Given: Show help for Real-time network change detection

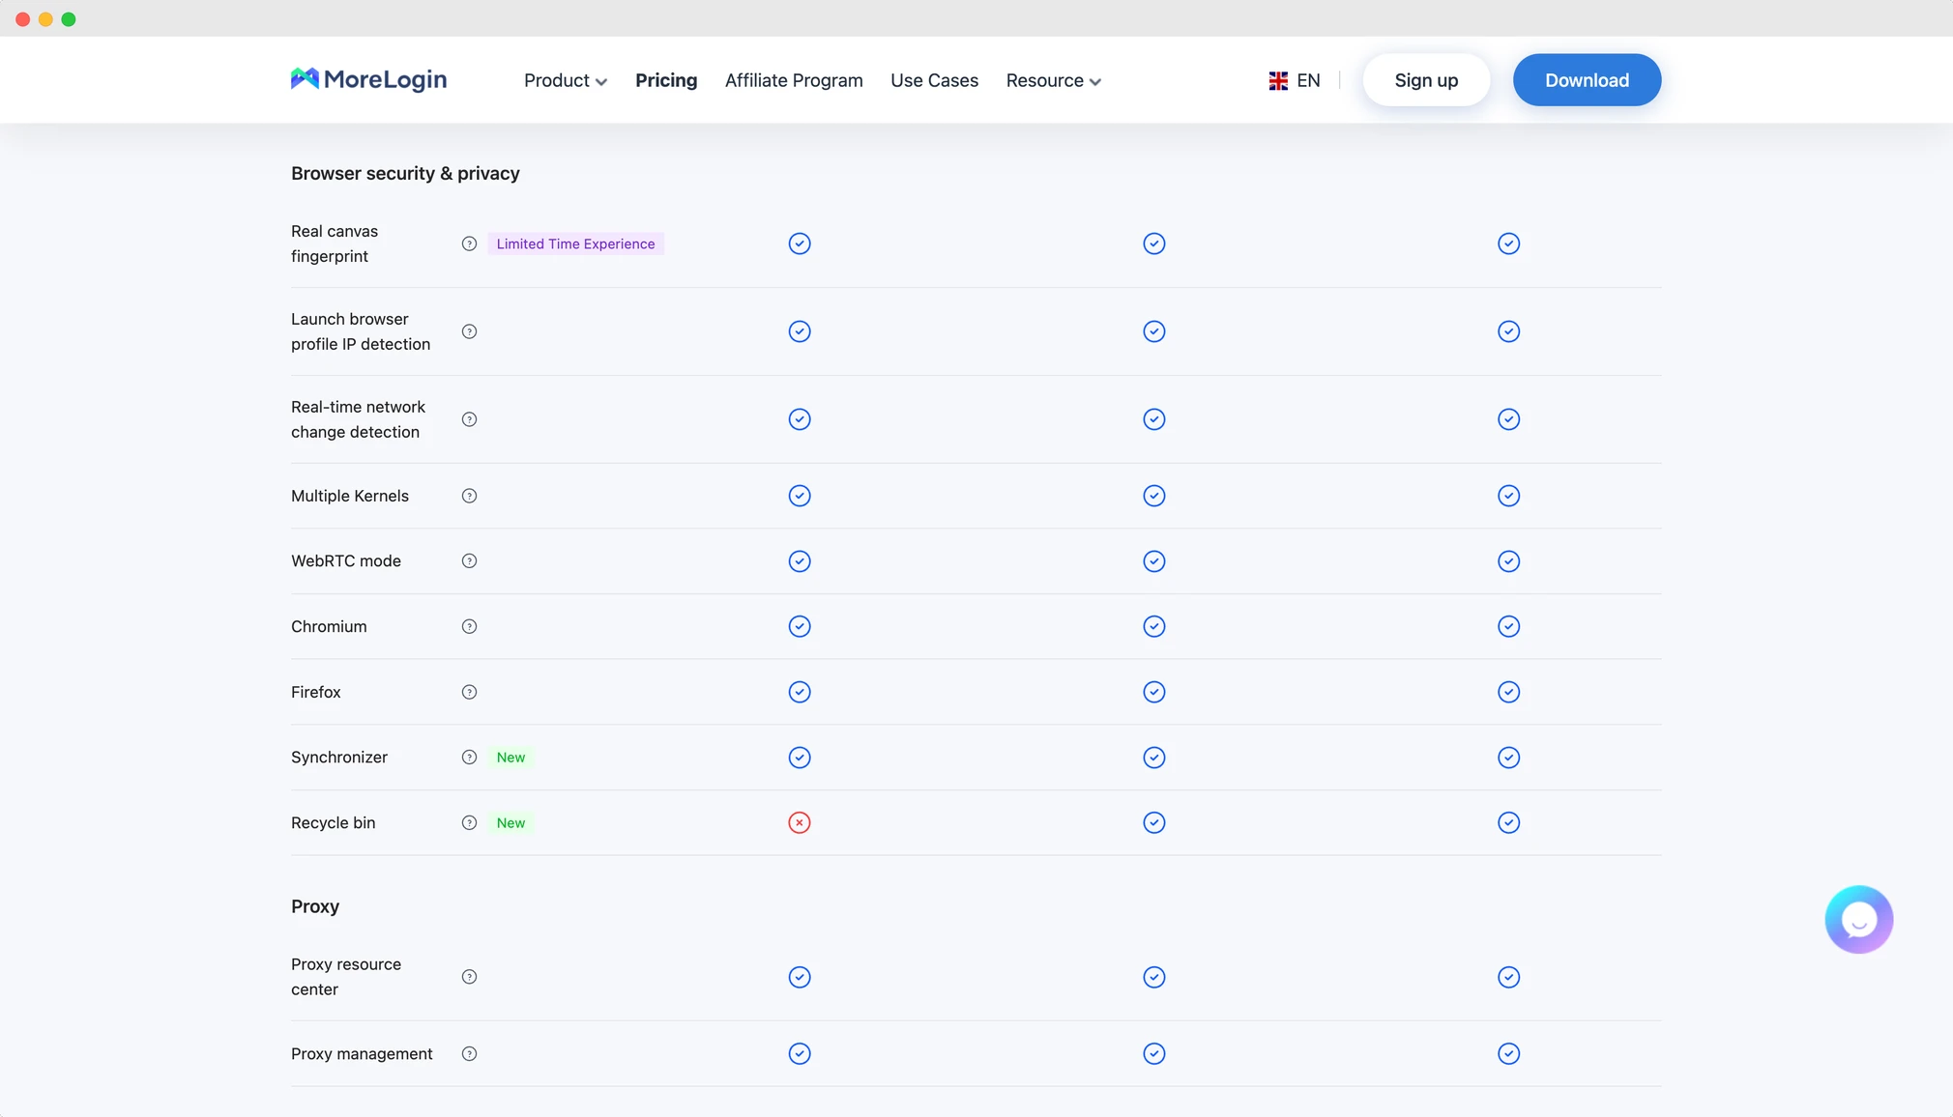Looking at the screenshot, I should click(469, 419).
